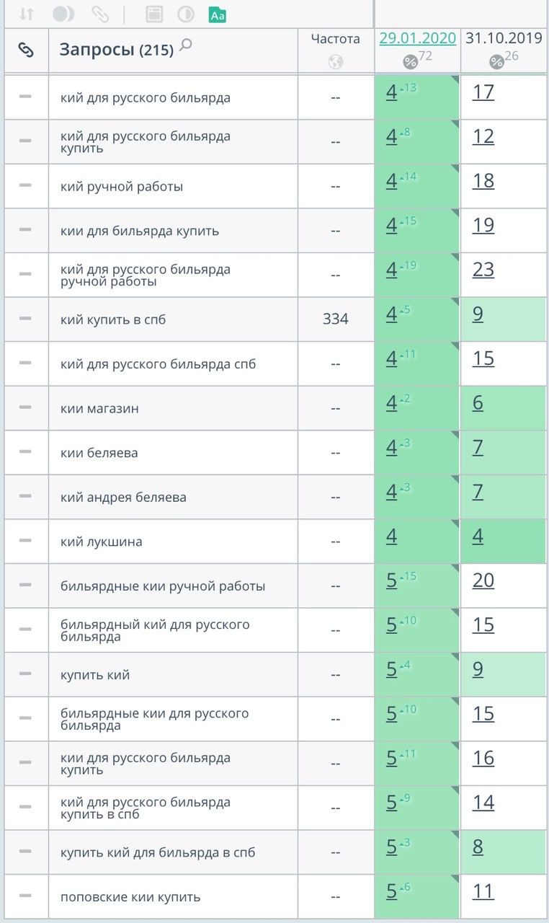The height and width of the screenshot is (923, 549).
Task: Click the window panel toolbar icon
Action: coord(153,14)
